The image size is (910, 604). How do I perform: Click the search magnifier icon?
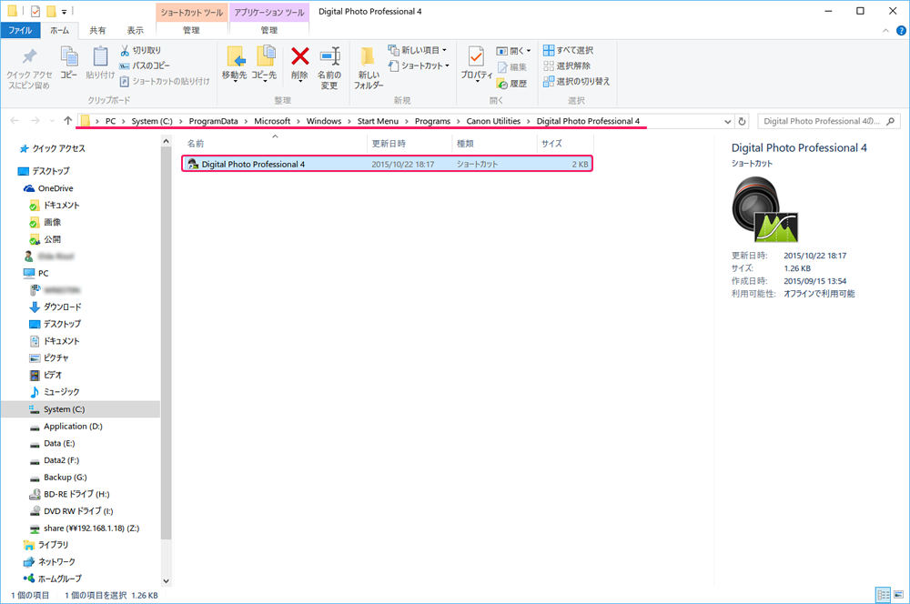coord(891,121)
